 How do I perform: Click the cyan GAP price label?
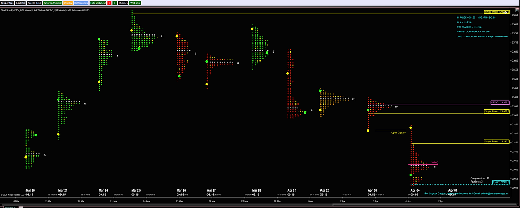(x=501, y=182)
